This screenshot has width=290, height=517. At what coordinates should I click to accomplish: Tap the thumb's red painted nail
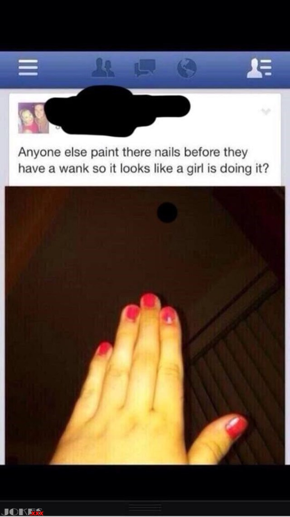point(237,427)
